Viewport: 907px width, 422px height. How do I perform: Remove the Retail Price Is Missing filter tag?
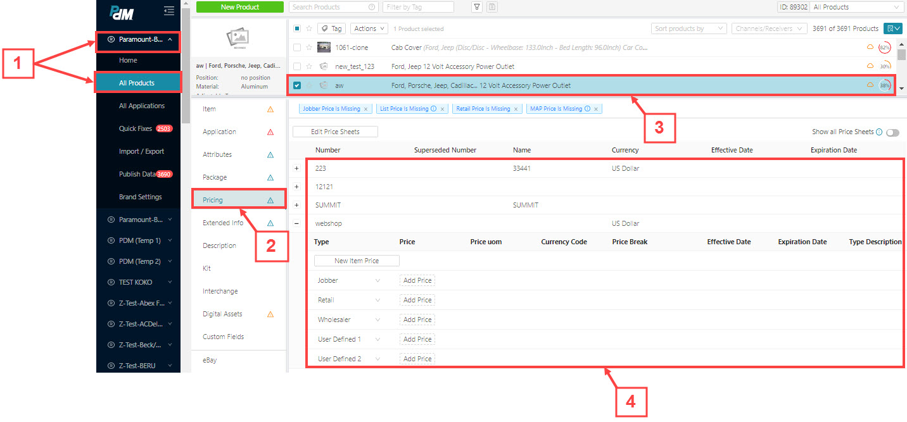tap(516, 109)
